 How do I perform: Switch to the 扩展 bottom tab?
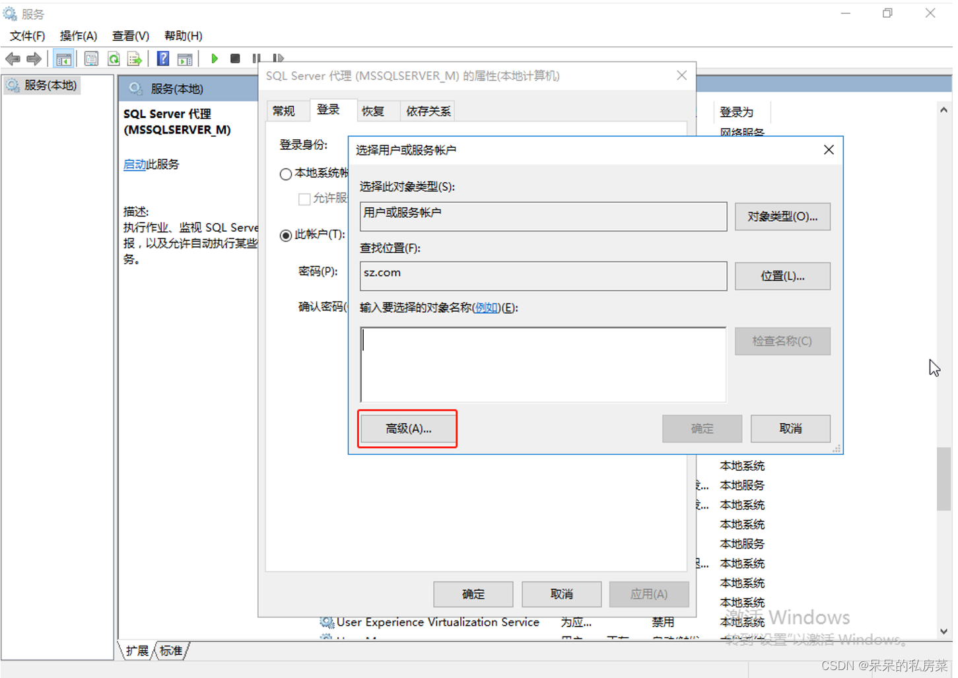coord(137,651)
